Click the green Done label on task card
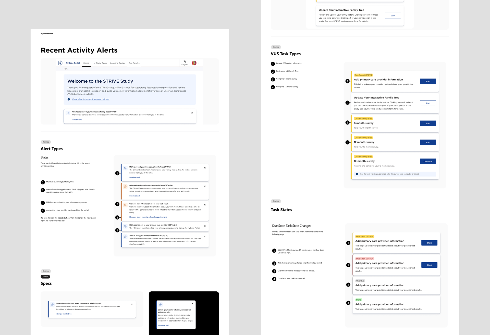 pyautogui.click(x=359, y=300)
